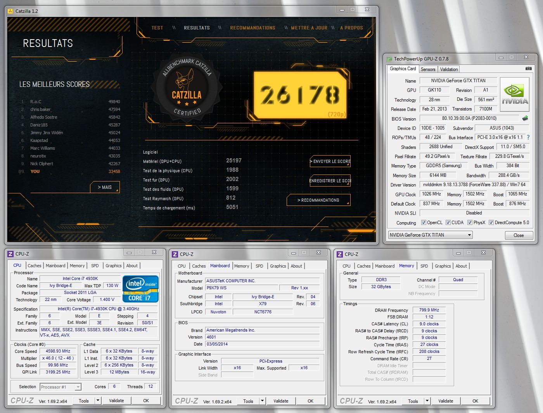Click Tools button in Mainboard CPU-Z window
The width and height of the screenshot is (543, 413).
[248, 401]
